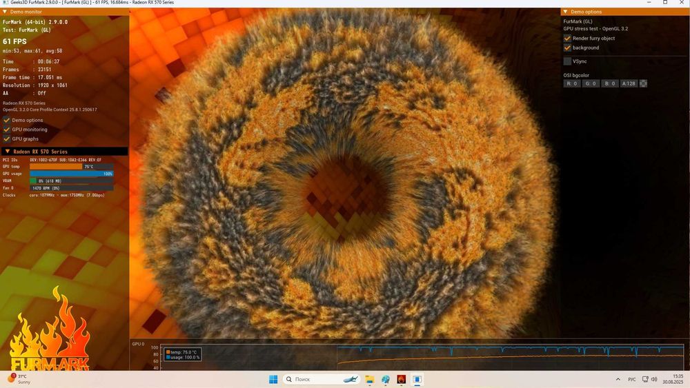The width and height of the screenshot is (690, 388).
Task: Click the taskbar Поиск search box
Action: (x=322, y=379)
